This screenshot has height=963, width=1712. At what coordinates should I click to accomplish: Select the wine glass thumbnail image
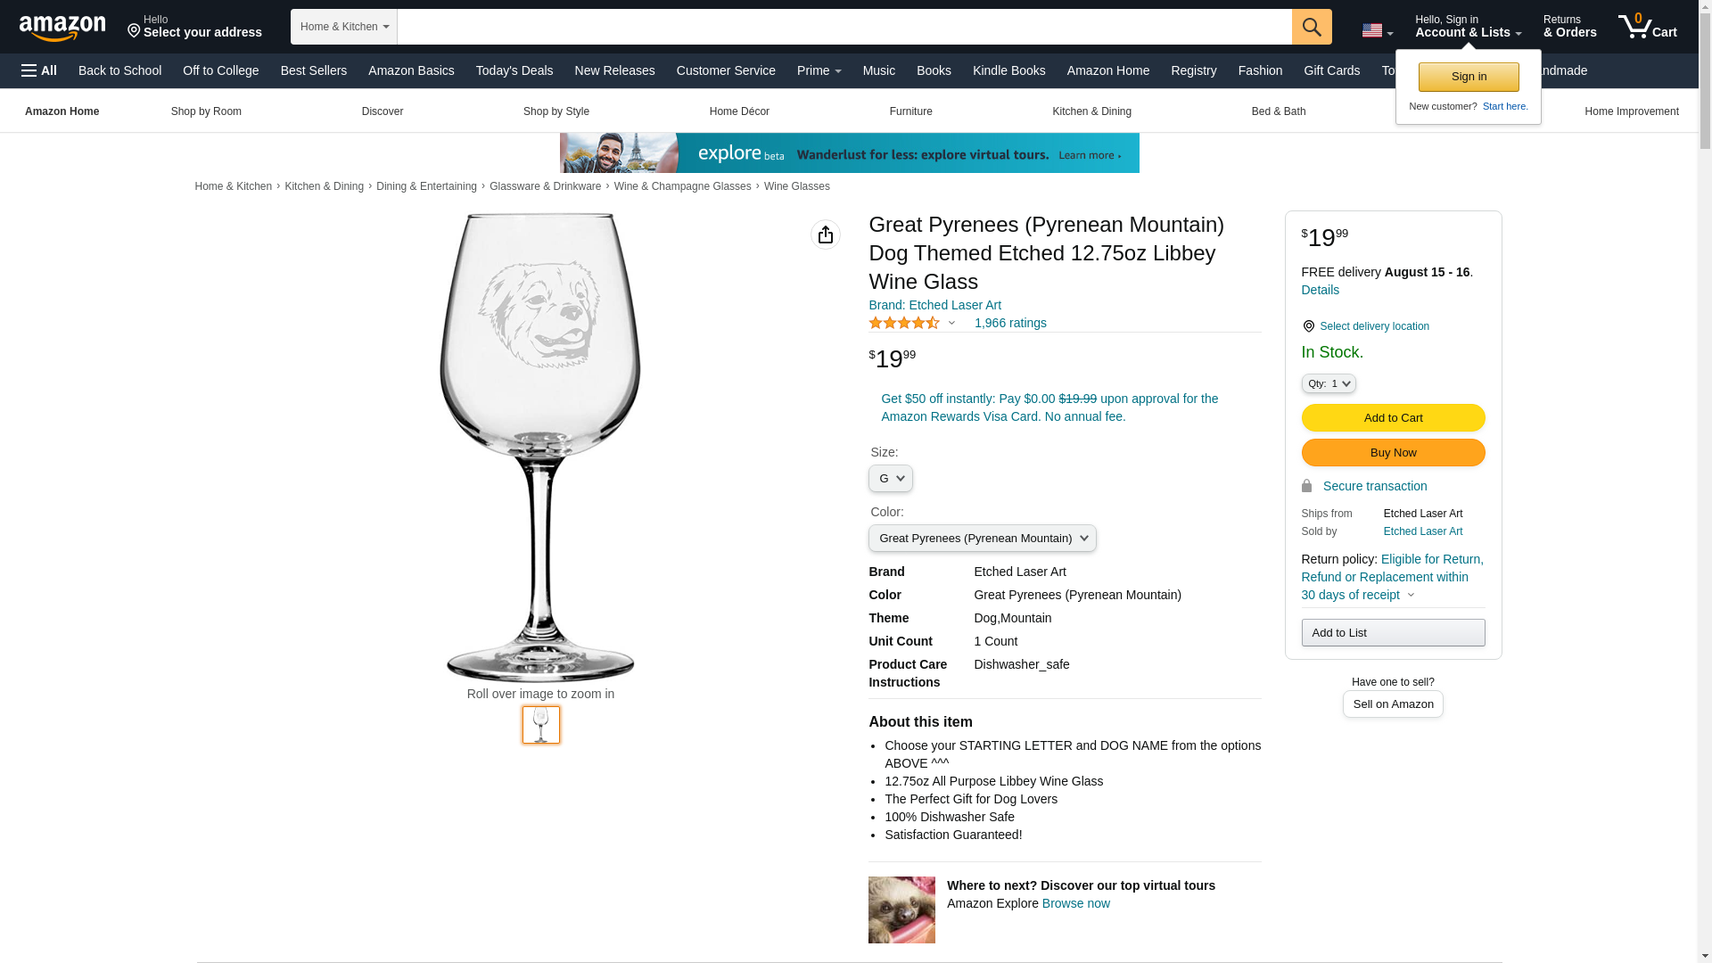pos(541,725)
